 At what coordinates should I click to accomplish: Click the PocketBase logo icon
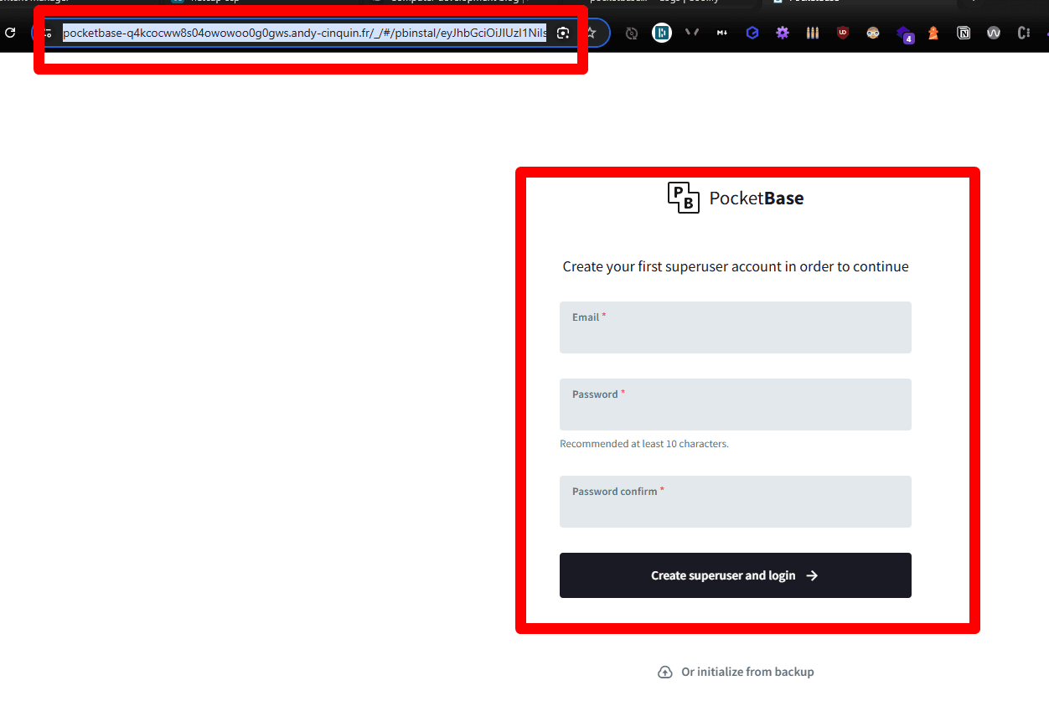click(683, 198)
